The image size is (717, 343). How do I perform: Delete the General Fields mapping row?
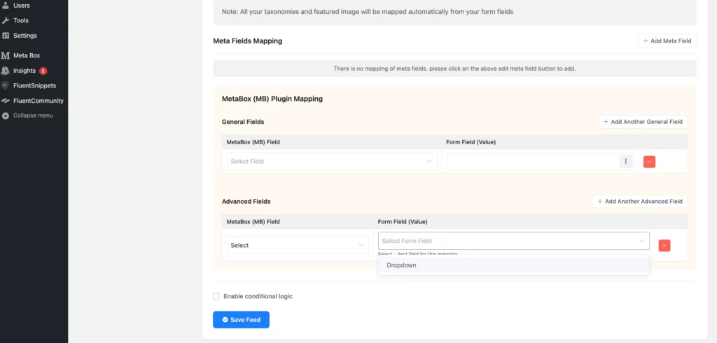[649, 162]
